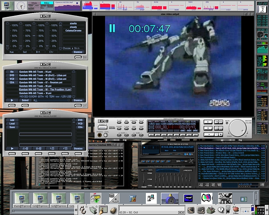Adjust the Brt slider in xine control

point(34,36)
